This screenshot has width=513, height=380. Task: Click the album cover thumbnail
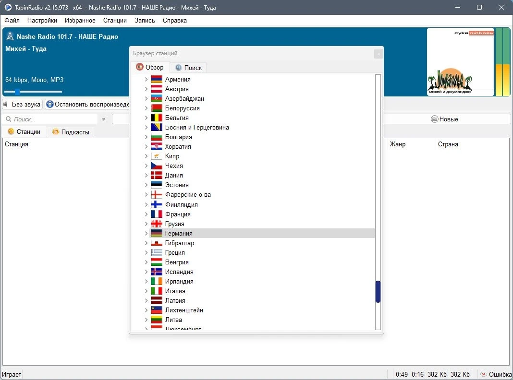(460, 62)
